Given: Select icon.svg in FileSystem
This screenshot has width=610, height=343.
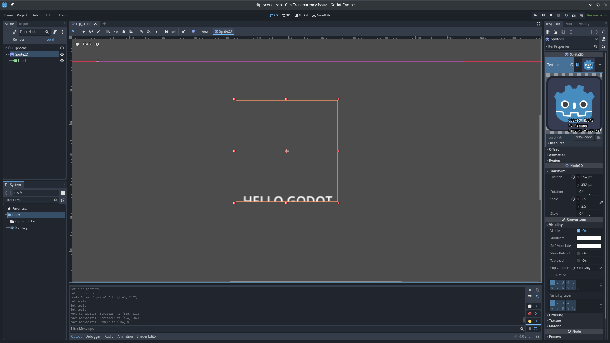Looking at the screenshot, I should pos(21,228).
